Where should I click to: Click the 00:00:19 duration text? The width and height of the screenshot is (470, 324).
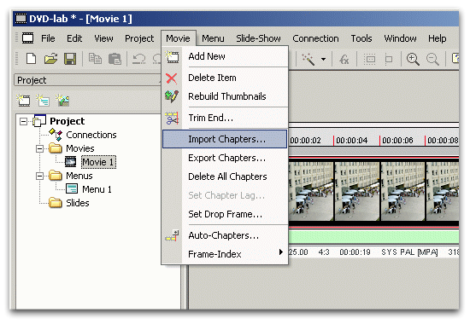(x=355, y=252)
